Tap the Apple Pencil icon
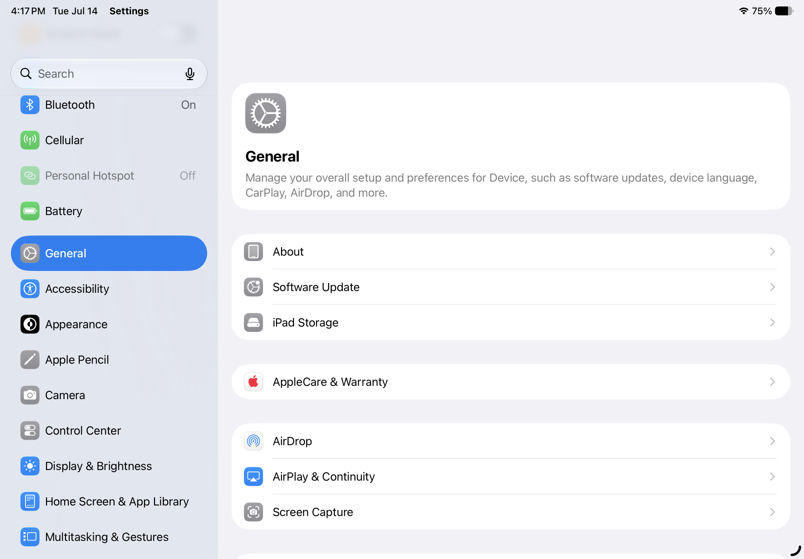The width and height of the screenshot is (804, 559). click(x=30, y=359)
